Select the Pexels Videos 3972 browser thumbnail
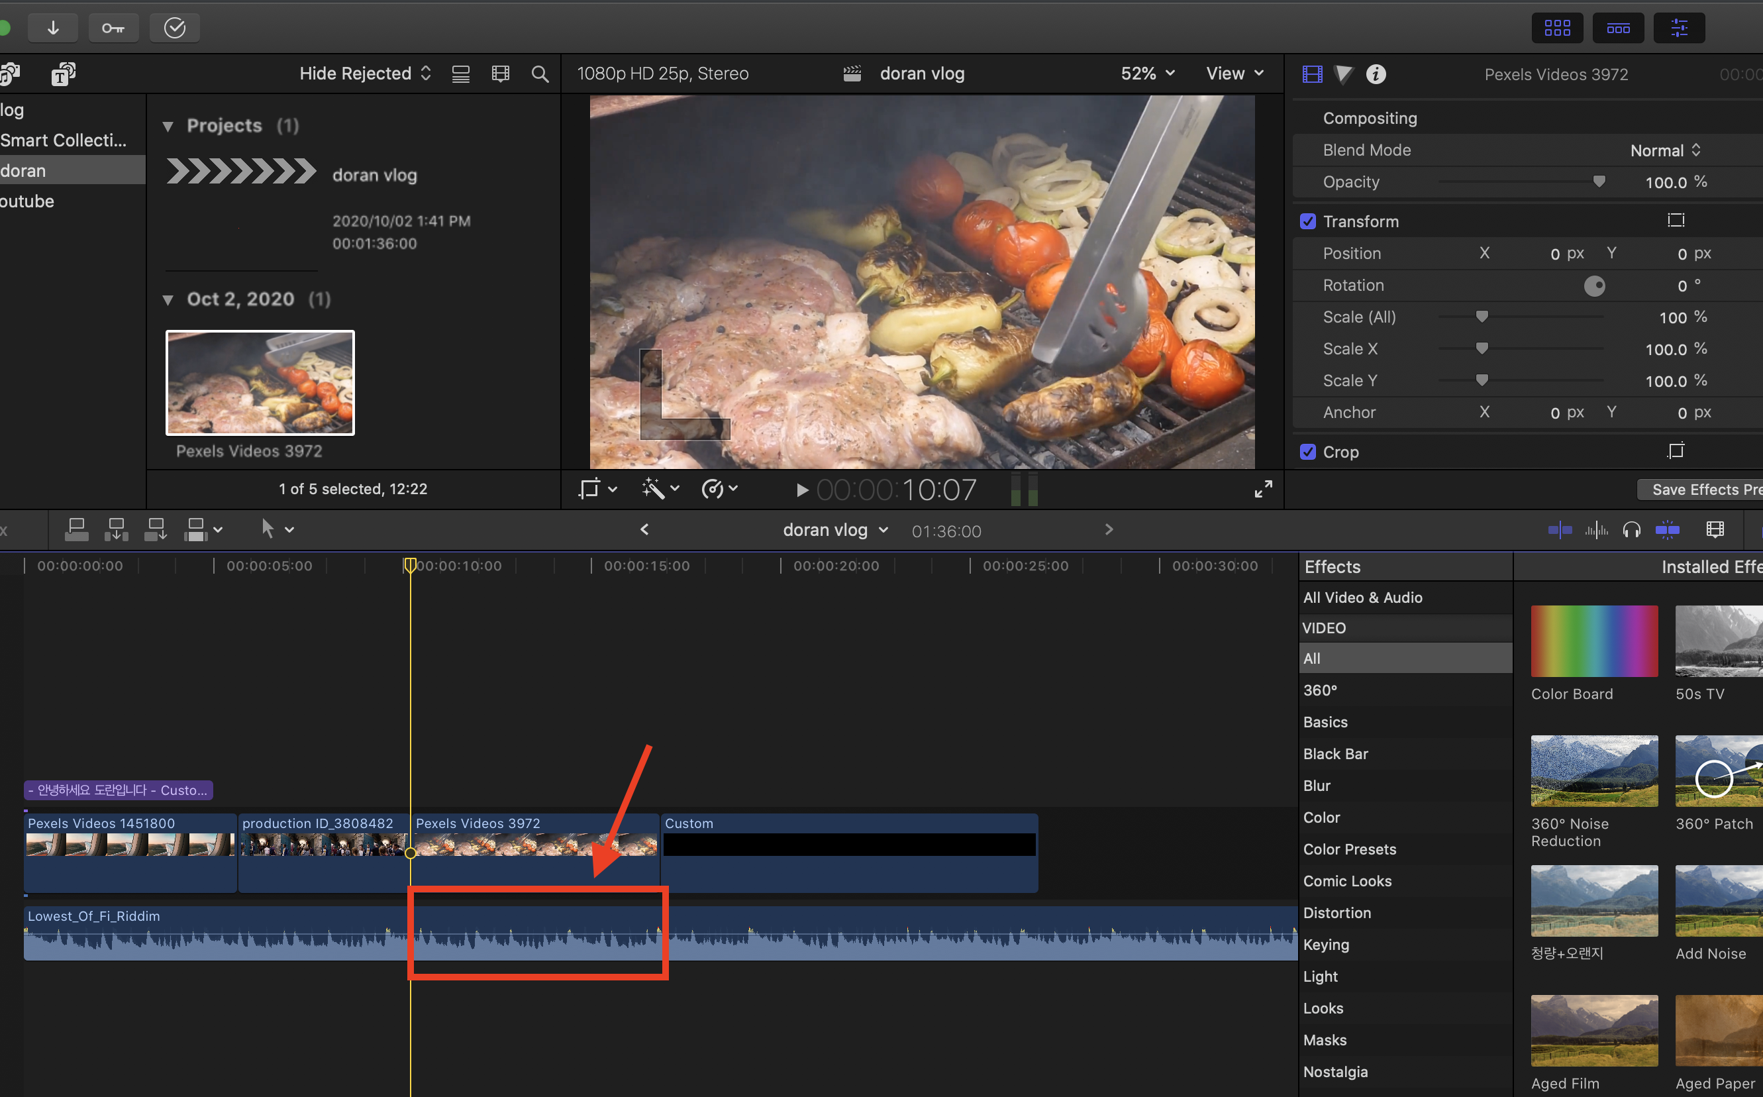This screenshot has width=1763, height=1097. pyautogui.click(x=260, y=382)
